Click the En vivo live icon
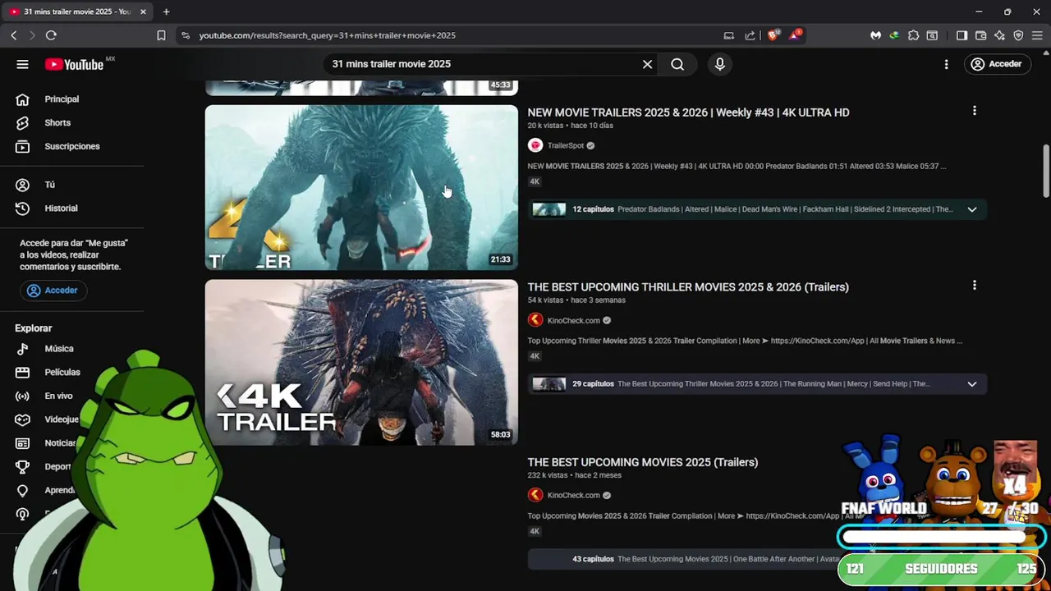Image resolution: width=1051 pixels, height=591 pixels. (x=23, y=396)
